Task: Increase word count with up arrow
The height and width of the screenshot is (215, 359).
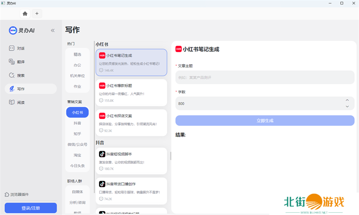Action: [x=347, y=100]
